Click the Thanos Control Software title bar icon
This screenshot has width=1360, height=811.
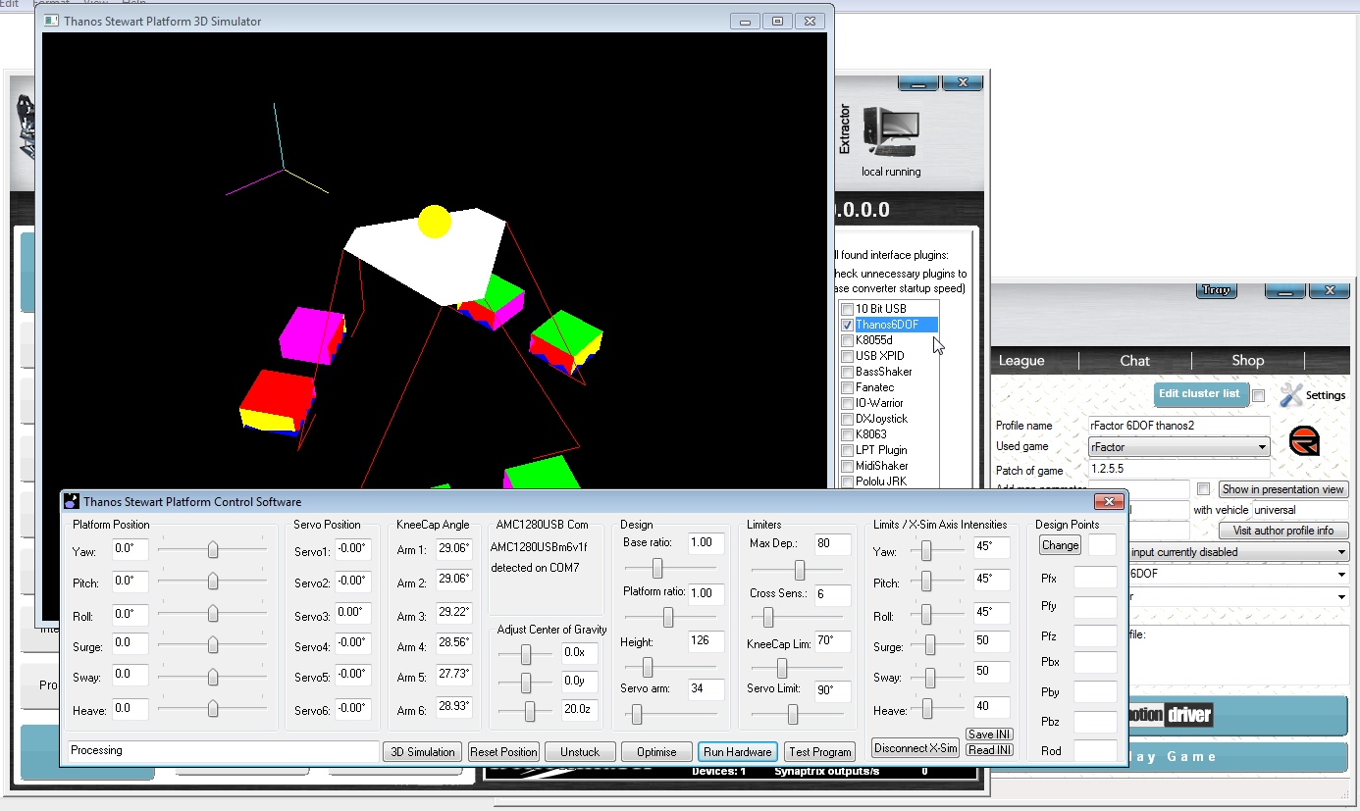[70, 501]
